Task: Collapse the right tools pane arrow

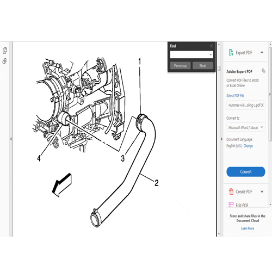Action: coord(221,139)
